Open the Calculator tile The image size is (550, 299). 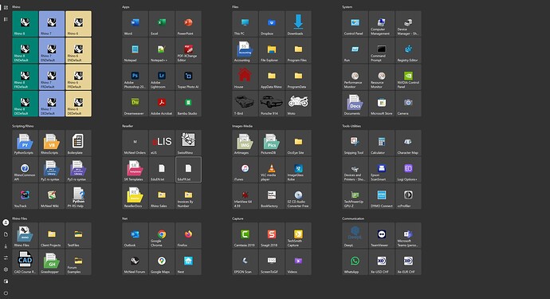tap(382, 143)
